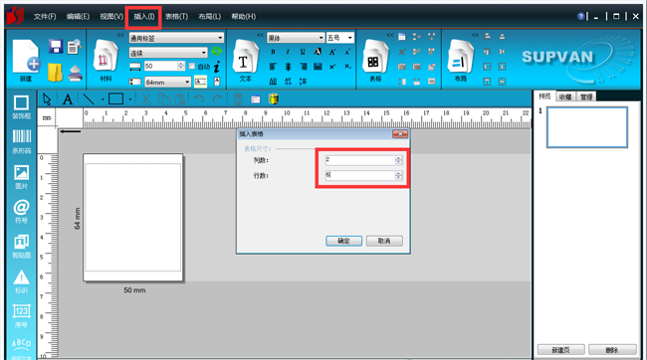Viewport: 647px width, 360px height.
Task: Open the image (图片) insert tool
Action: pyautogui.click(x=22, y=177)
